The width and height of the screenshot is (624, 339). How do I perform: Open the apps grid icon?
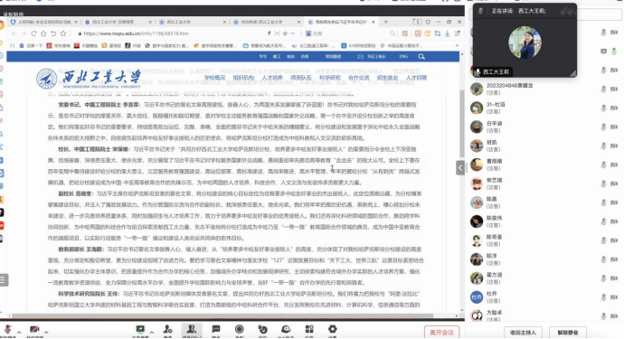point(309,329)
